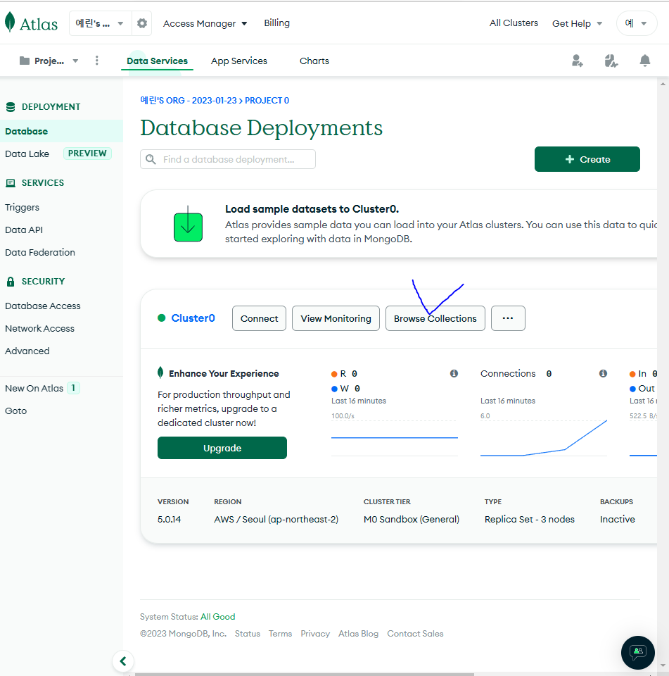Open Access Manager dropdown
Image resolution: width=669 pixels, height=676 pixels.
205,24
